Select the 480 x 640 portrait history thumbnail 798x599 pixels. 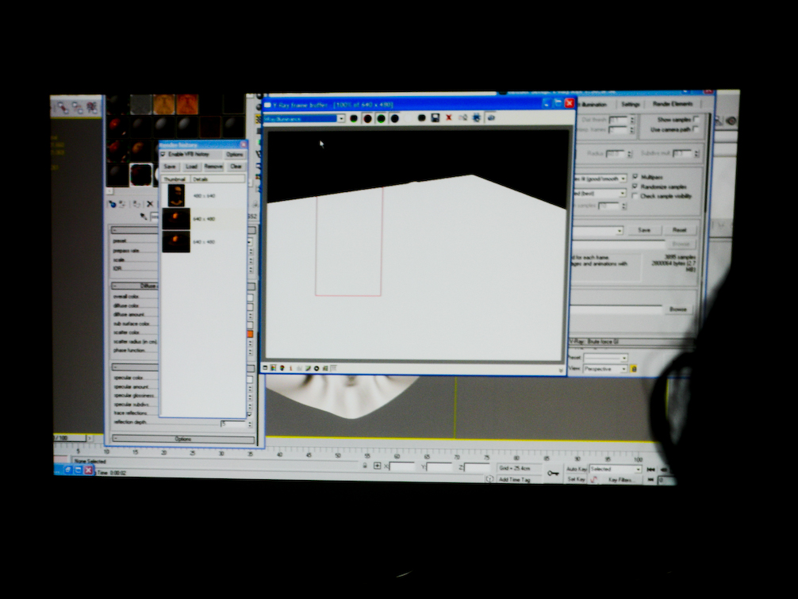point(176,195)
